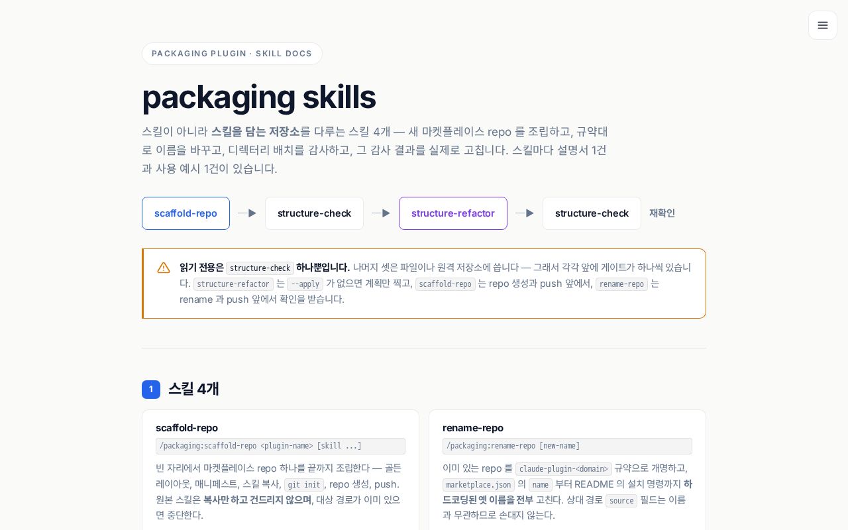Click the --apply code tag in callout
848x530 pixels.
click(x=305, y=284)
